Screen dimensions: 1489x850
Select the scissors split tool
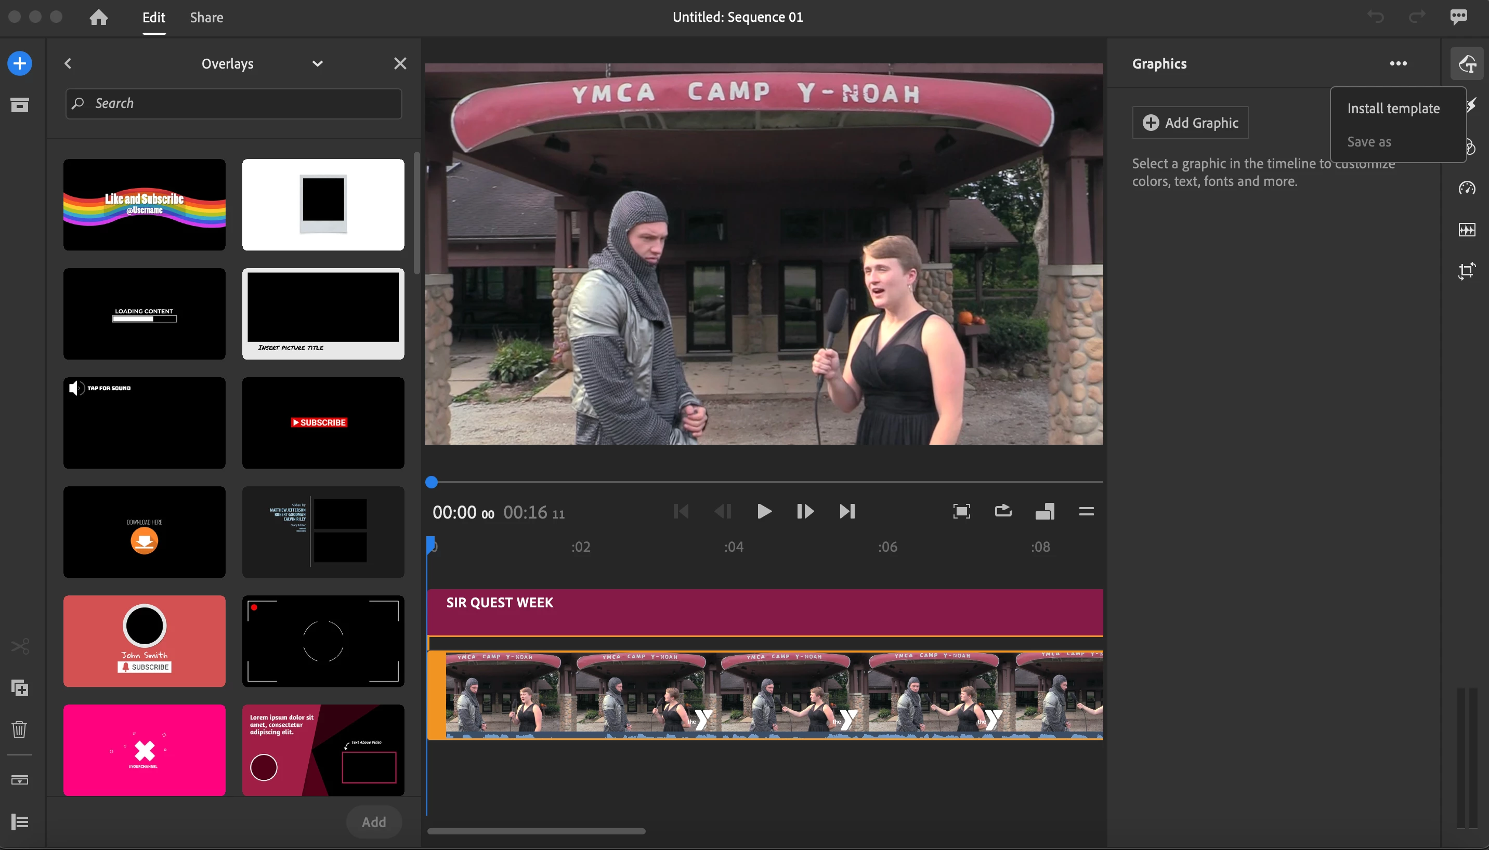[x=19, y=646]
